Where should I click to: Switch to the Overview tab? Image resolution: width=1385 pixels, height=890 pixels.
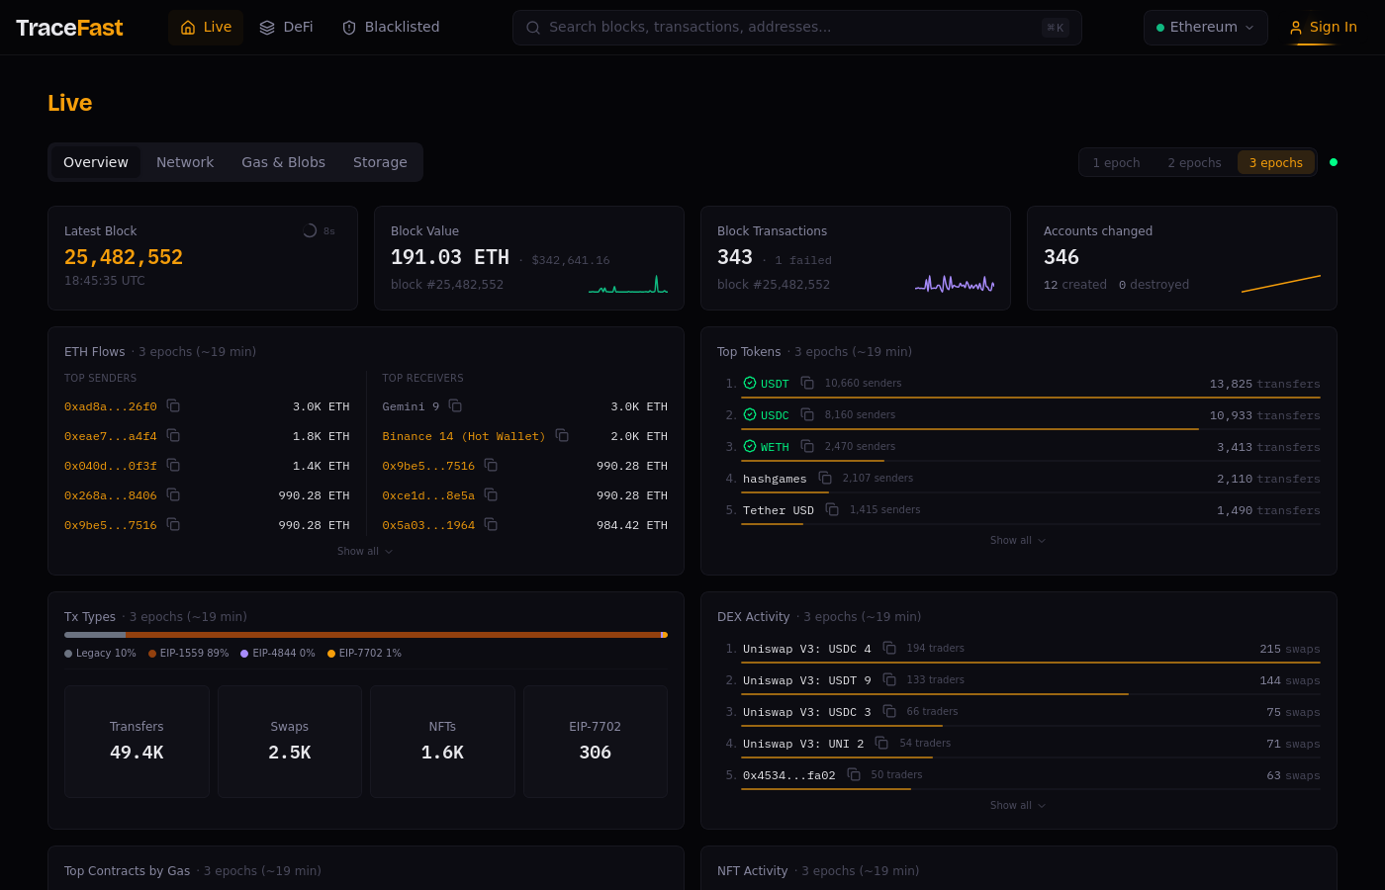pyautogui.click(x=96, y=162)
